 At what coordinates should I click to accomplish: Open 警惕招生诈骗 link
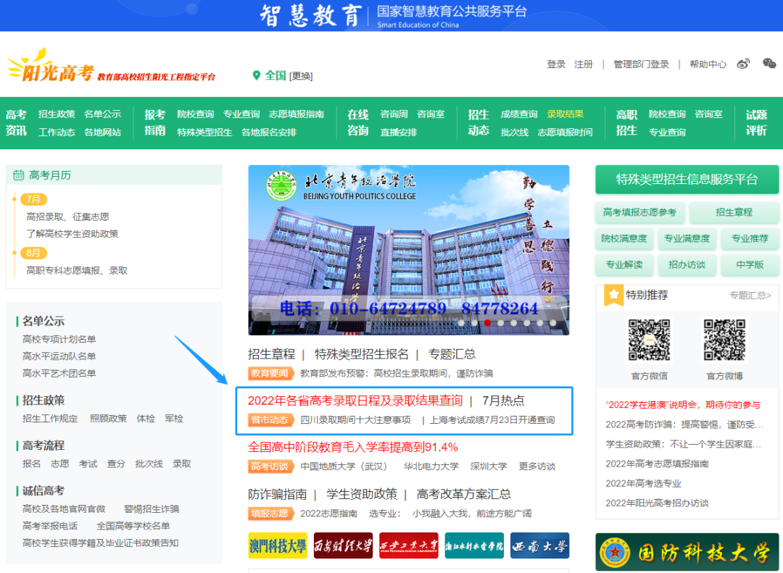(x=152, y=509)
